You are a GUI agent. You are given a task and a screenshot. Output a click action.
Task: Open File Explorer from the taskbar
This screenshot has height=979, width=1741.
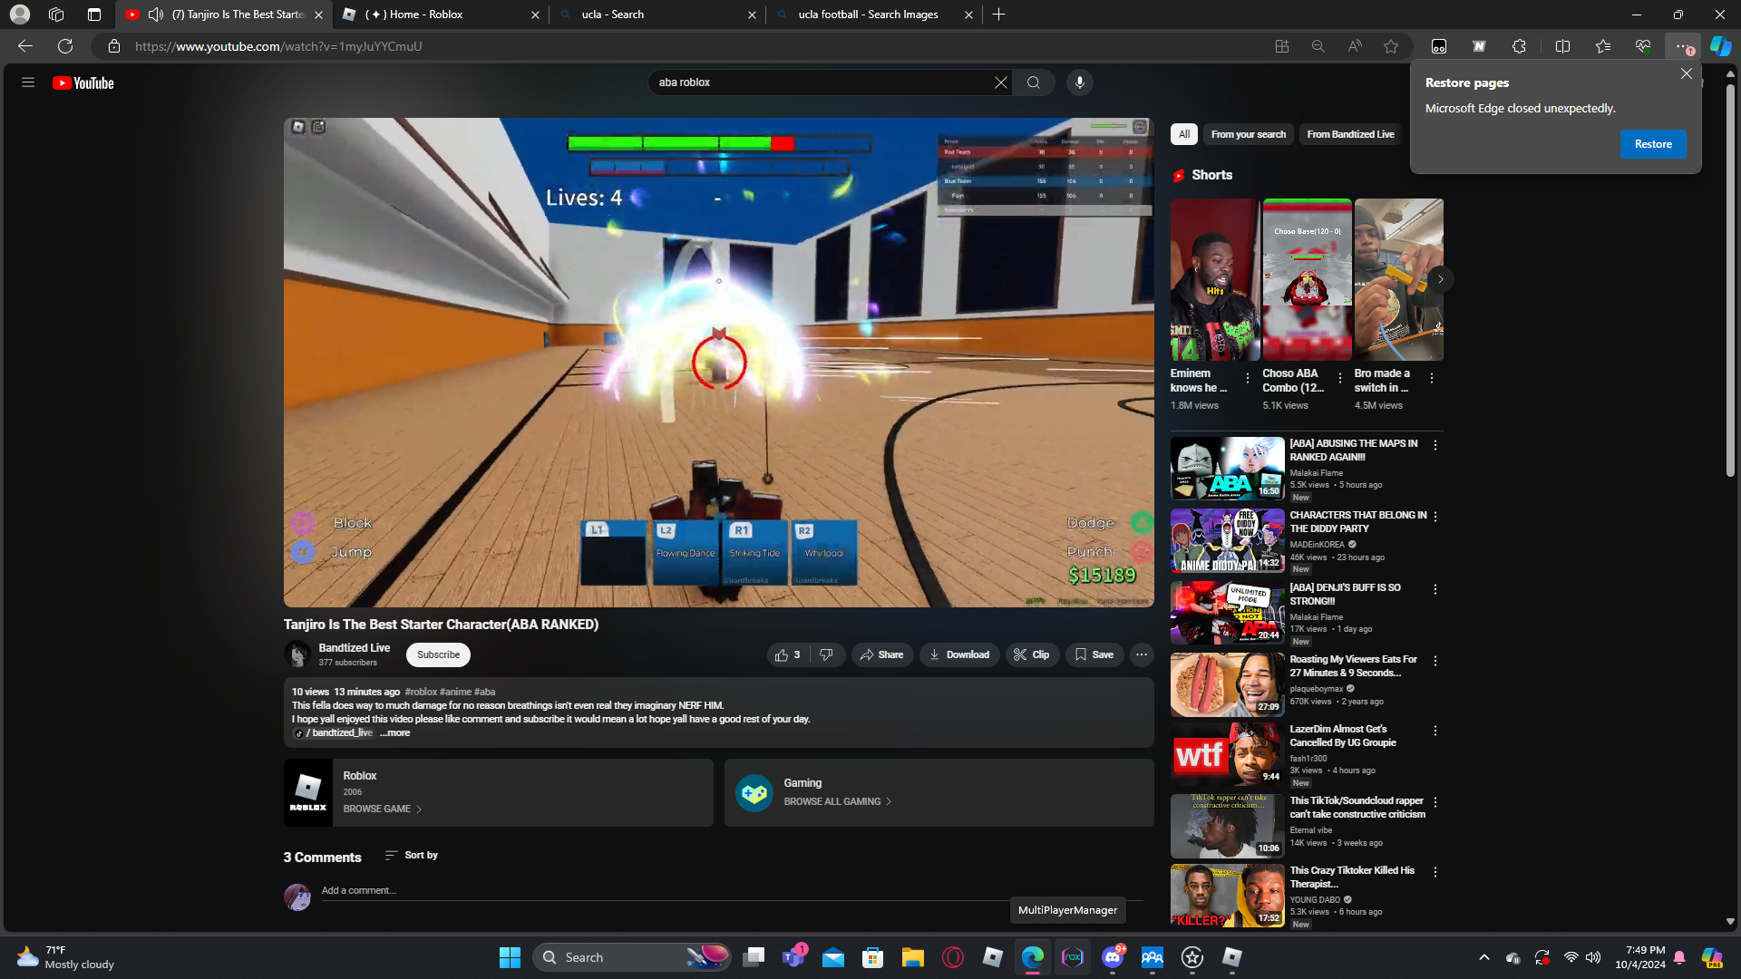click(912, 957)
